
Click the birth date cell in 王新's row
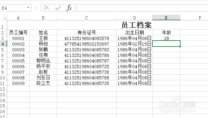point(134,38)
